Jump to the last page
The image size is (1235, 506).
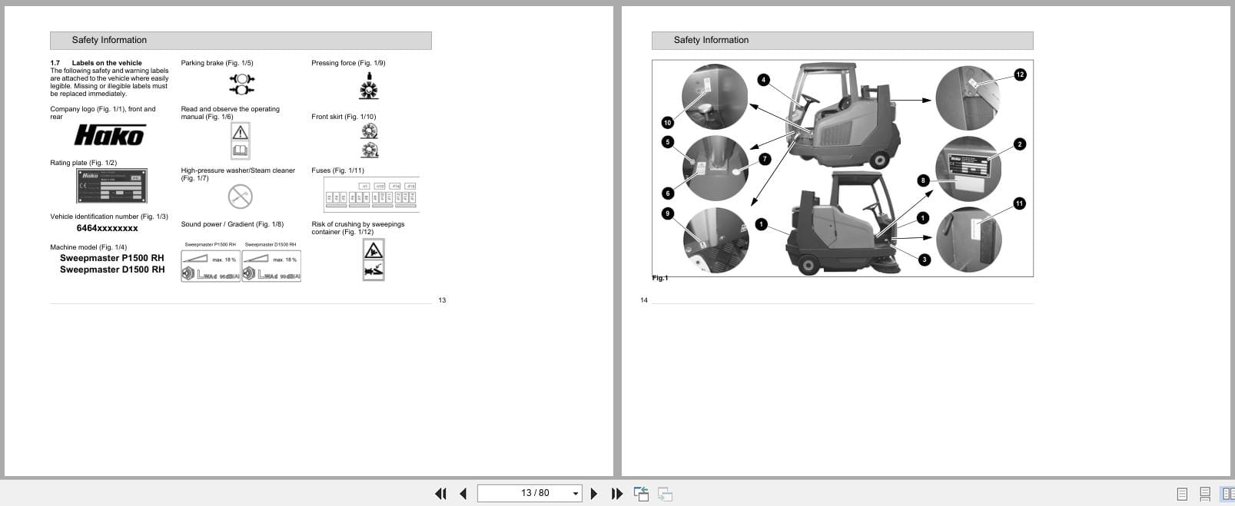(x=616, y=494)
